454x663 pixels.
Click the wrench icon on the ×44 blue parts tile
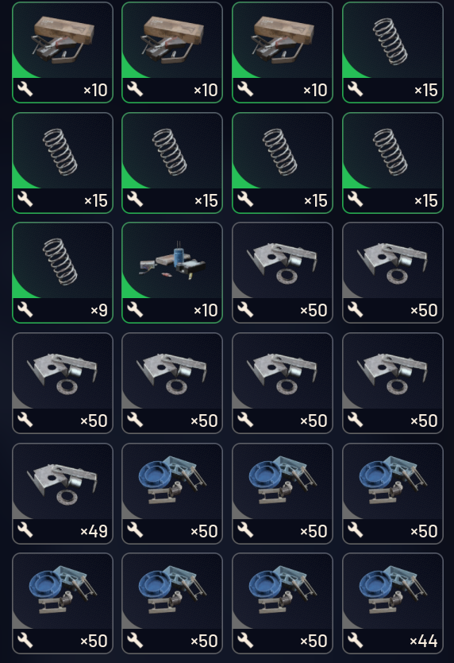tap(355, 641)
